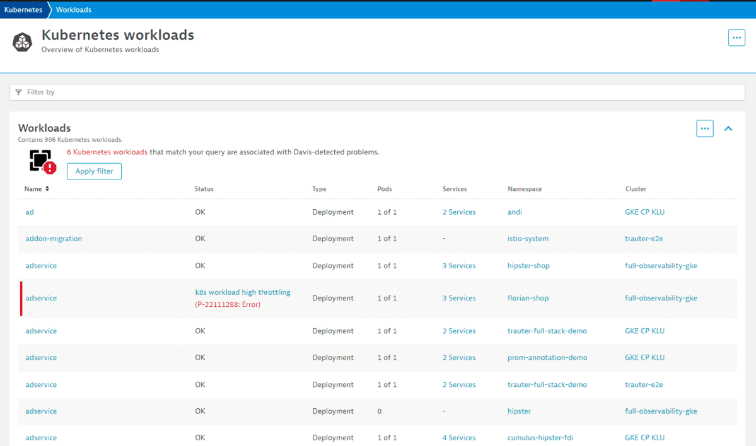Select the Workloads breadcrumb entry
Viewport: 756px width, 446px height.
tap(73, 9)
